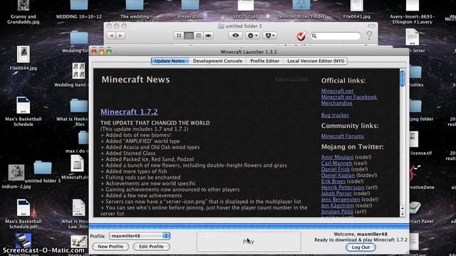
Task: Select the File0044.jpg desktop icon
Action: 24,54
